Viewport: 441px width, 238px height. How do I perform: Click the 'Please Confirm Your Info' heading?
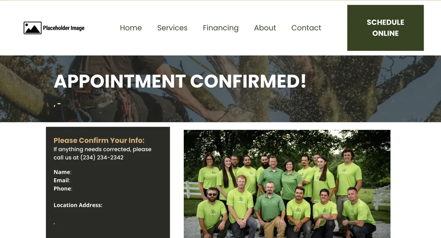(99, 141)
